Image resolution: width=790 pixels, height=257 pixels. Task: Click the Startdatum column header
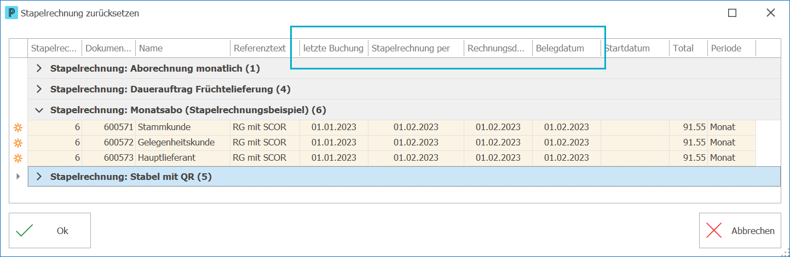[635, 48]
